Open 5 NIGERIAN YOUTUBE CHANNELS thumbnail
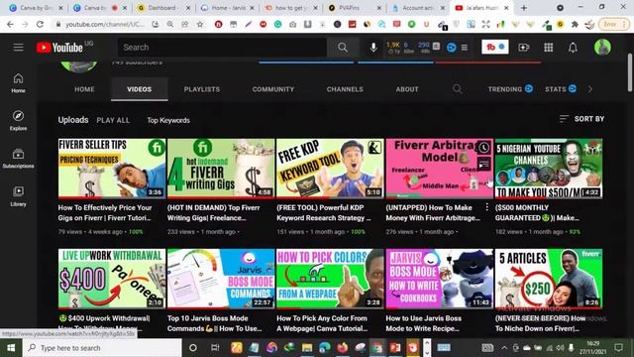634x357 pixels. (549, 169)
